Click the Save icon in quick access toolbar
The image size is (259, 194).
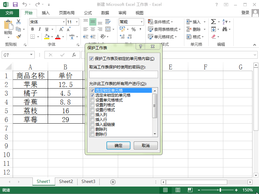pyautogui.click(x=15, y=5)
